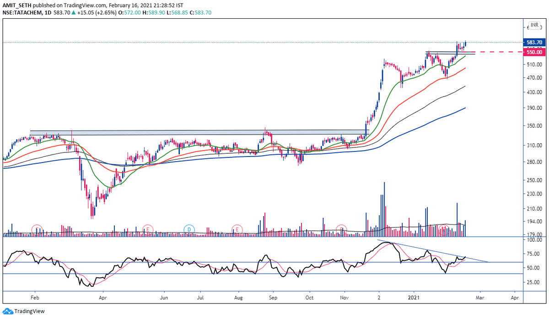Click the Sep label on time axis

(272, 297)
